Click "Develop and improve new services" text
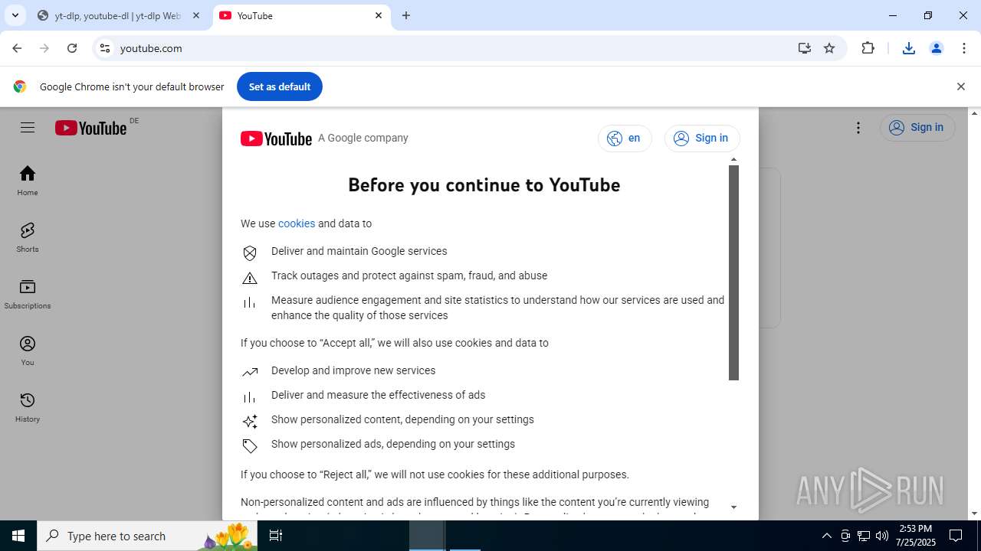This screenshot has width=981, height=551. [x=353, y=370]
